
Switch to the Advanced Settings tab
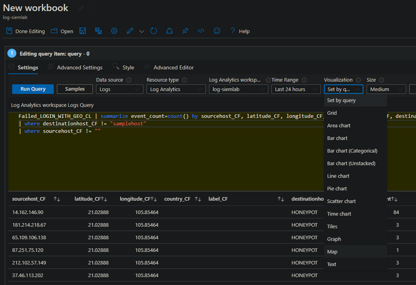79,67
